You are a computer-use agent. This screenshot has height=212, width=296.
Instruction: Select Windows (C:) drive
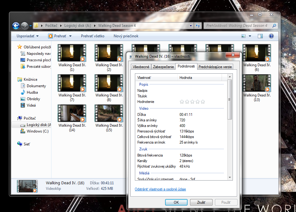(37, 131)
